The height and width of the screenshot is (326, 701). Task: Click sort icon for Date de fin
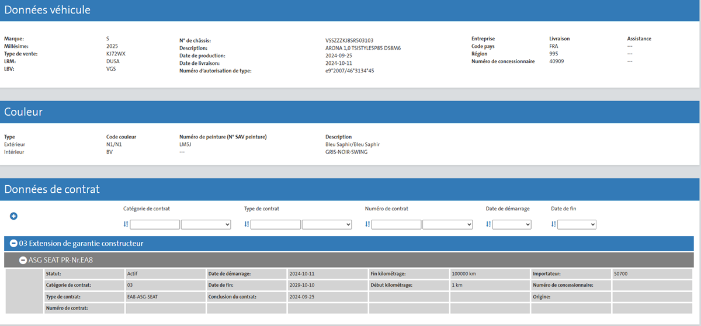[553, 224]
